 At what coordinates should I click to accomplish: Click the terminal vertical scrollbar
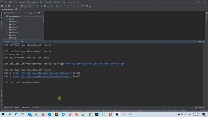204,74
